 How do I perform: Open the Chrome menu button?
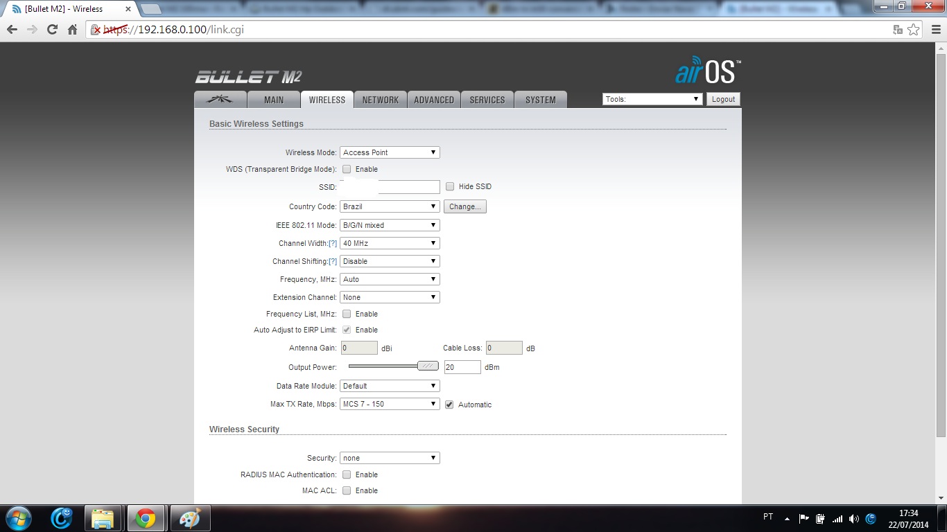935,30
